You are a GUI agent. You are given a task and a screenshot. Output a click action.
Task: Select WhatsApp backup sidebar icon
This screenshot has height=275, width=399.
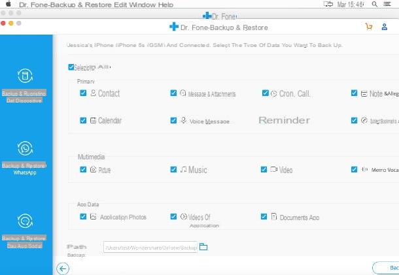tap(25, 148)
